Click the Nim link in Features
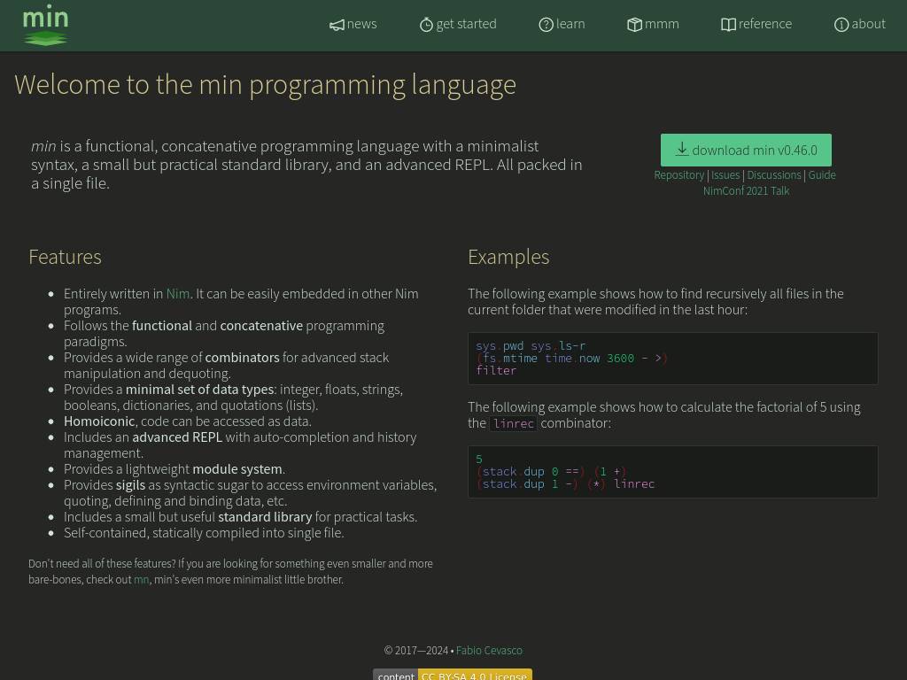The width and height of the screenshot is (907, 680). coord(177,294)
